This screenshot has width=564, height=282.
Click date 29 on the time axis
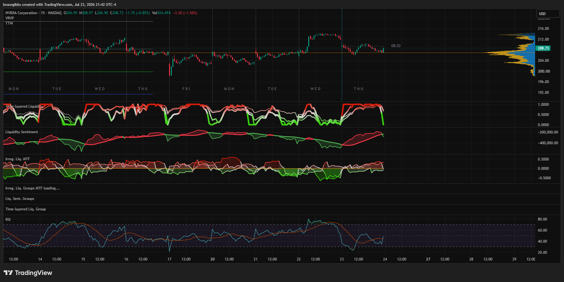[x=514, y=259]
